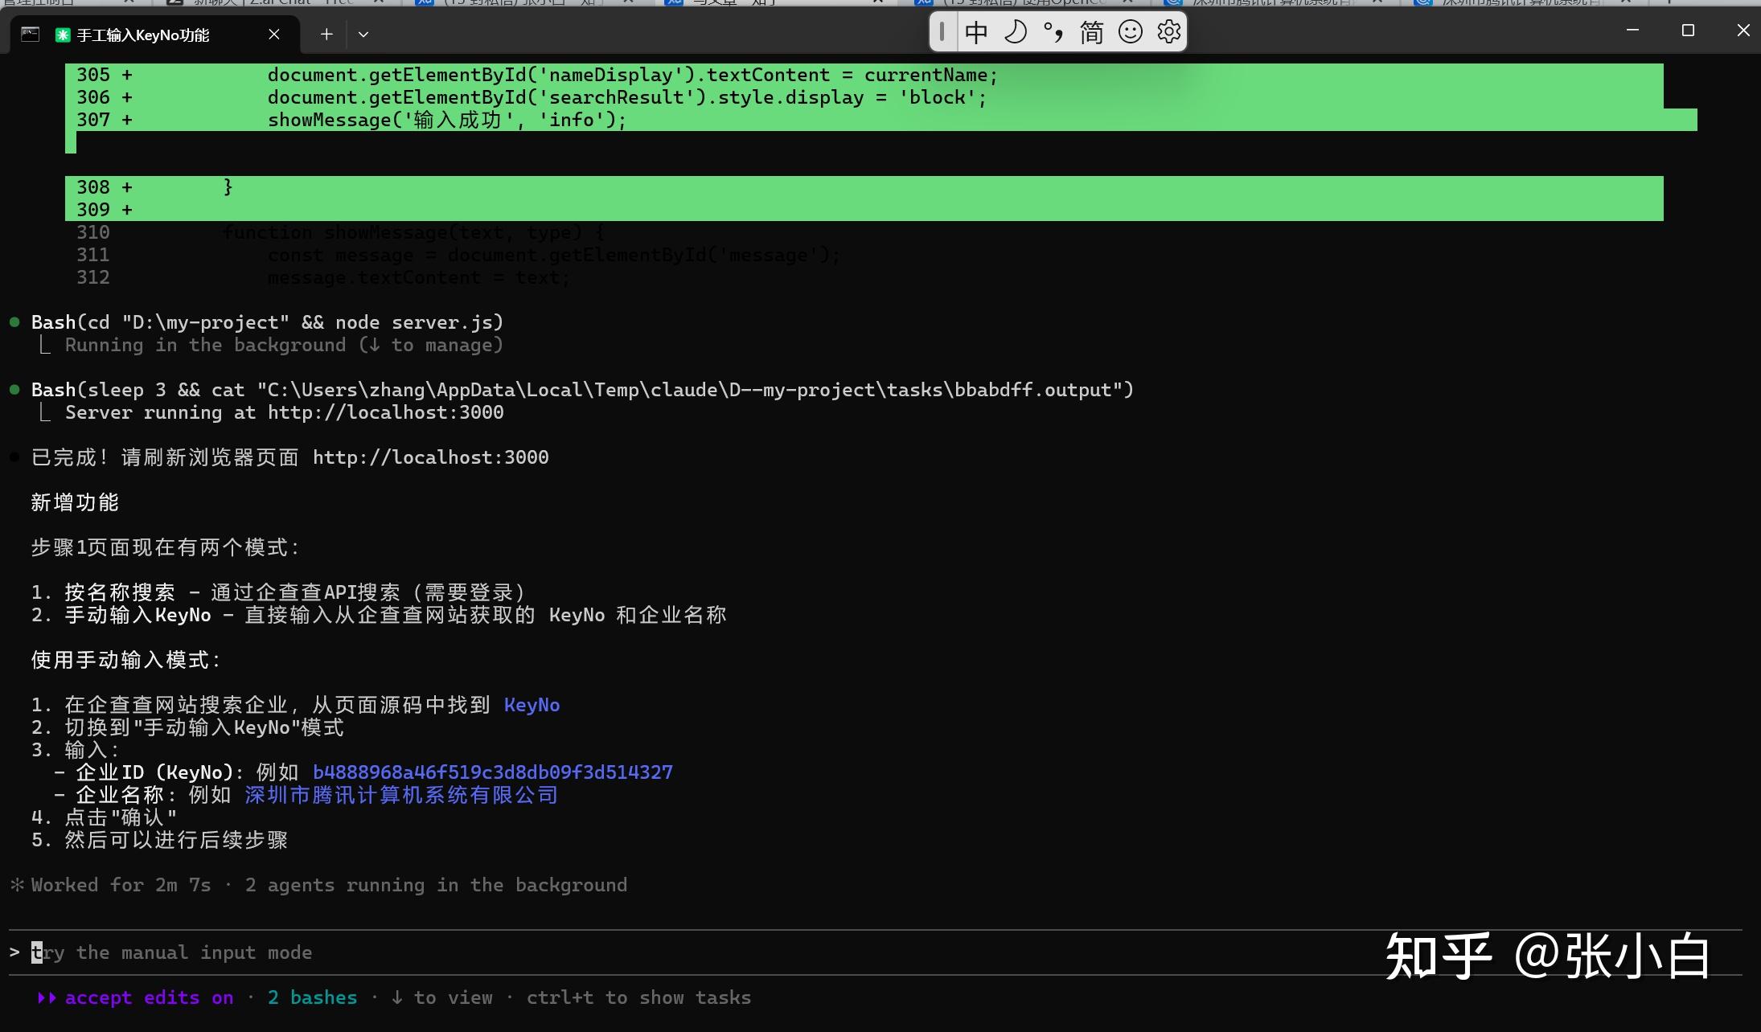Close the 手工输入KeyNo功能 tab

(274, 34)
